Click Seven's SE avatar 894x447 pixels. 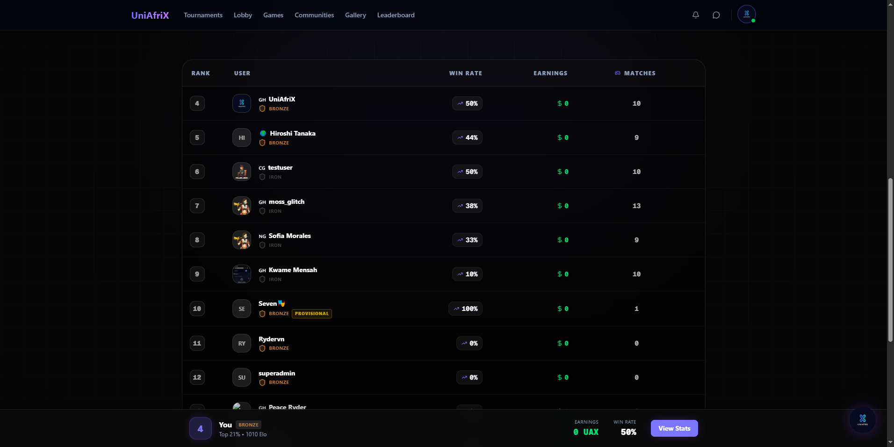point(242,309)
